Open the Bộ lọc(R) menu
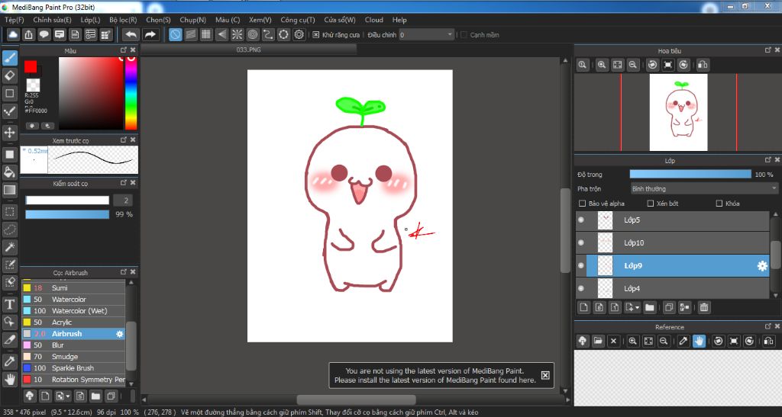 tap(123, 20)
